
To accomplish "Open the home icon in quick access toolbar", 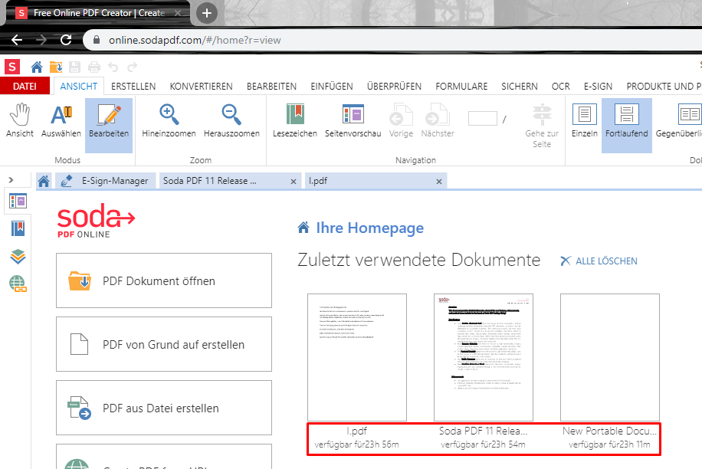I will [x=37, y=67].
